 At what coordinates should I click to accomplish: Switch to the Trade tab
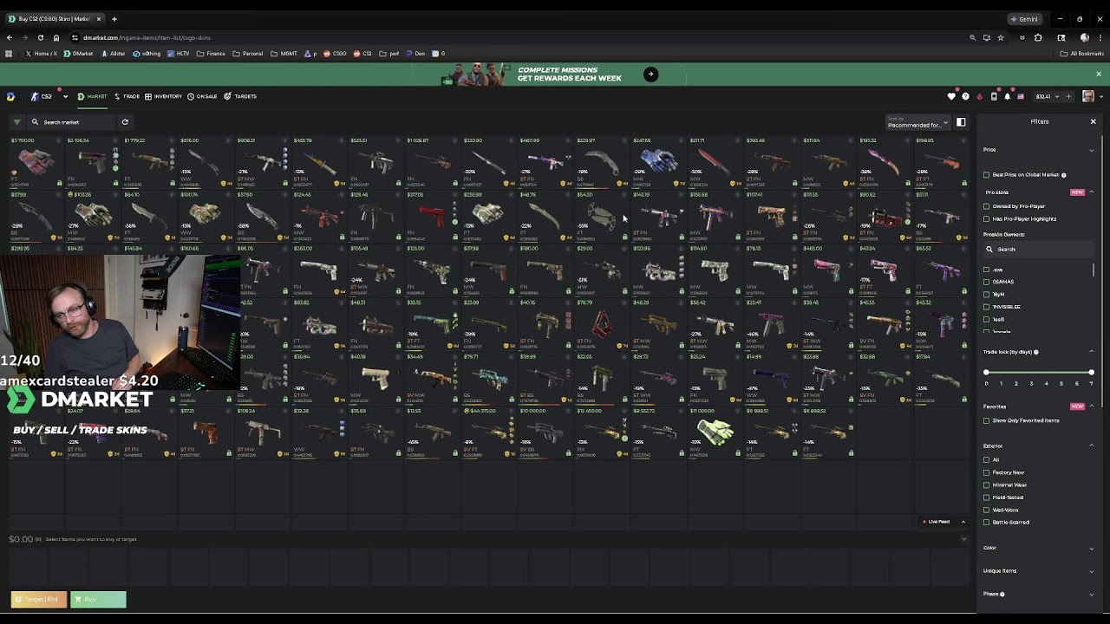[127, 96]
